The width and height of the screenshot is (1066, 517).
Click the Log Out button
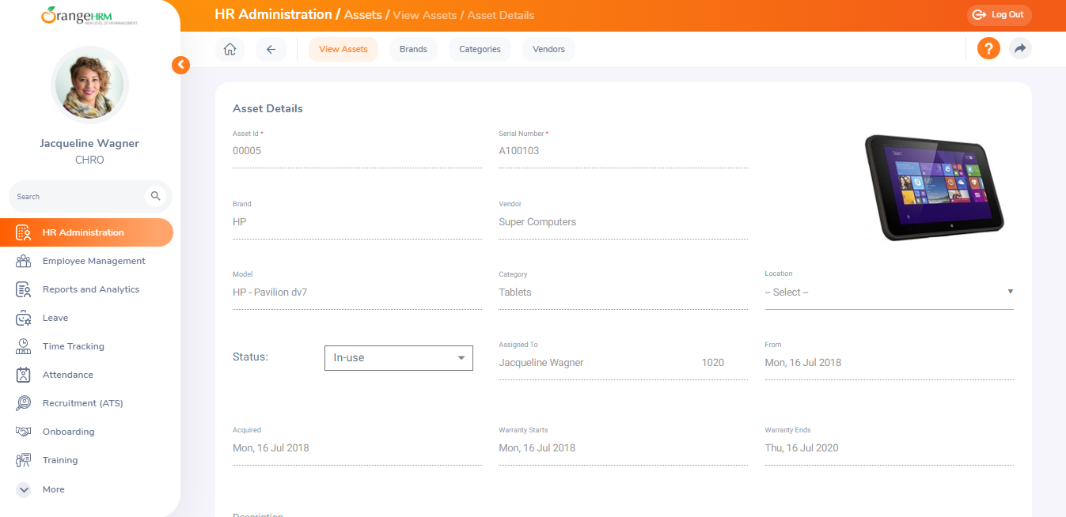point(999,15)
